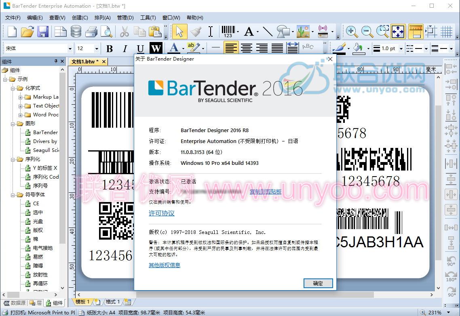Expand the Markup La folder
Viewport: 460px width, 316px height.
(x=20, y=97)
